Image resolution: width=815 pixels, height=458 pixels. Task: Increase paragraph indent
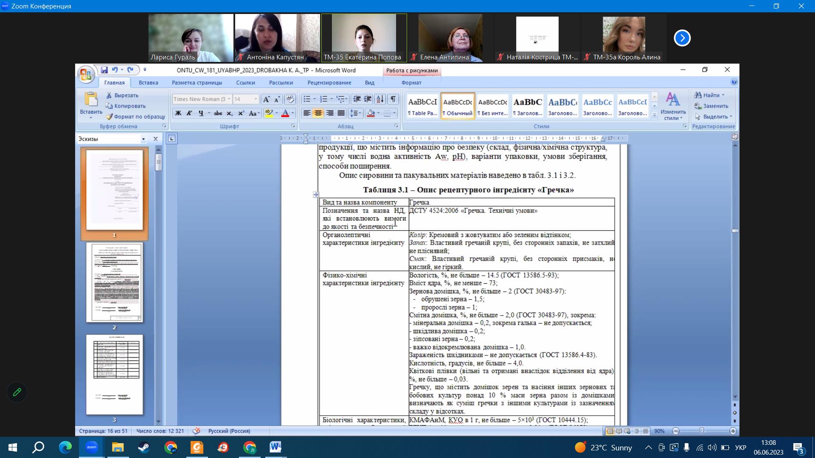(368, 99)
